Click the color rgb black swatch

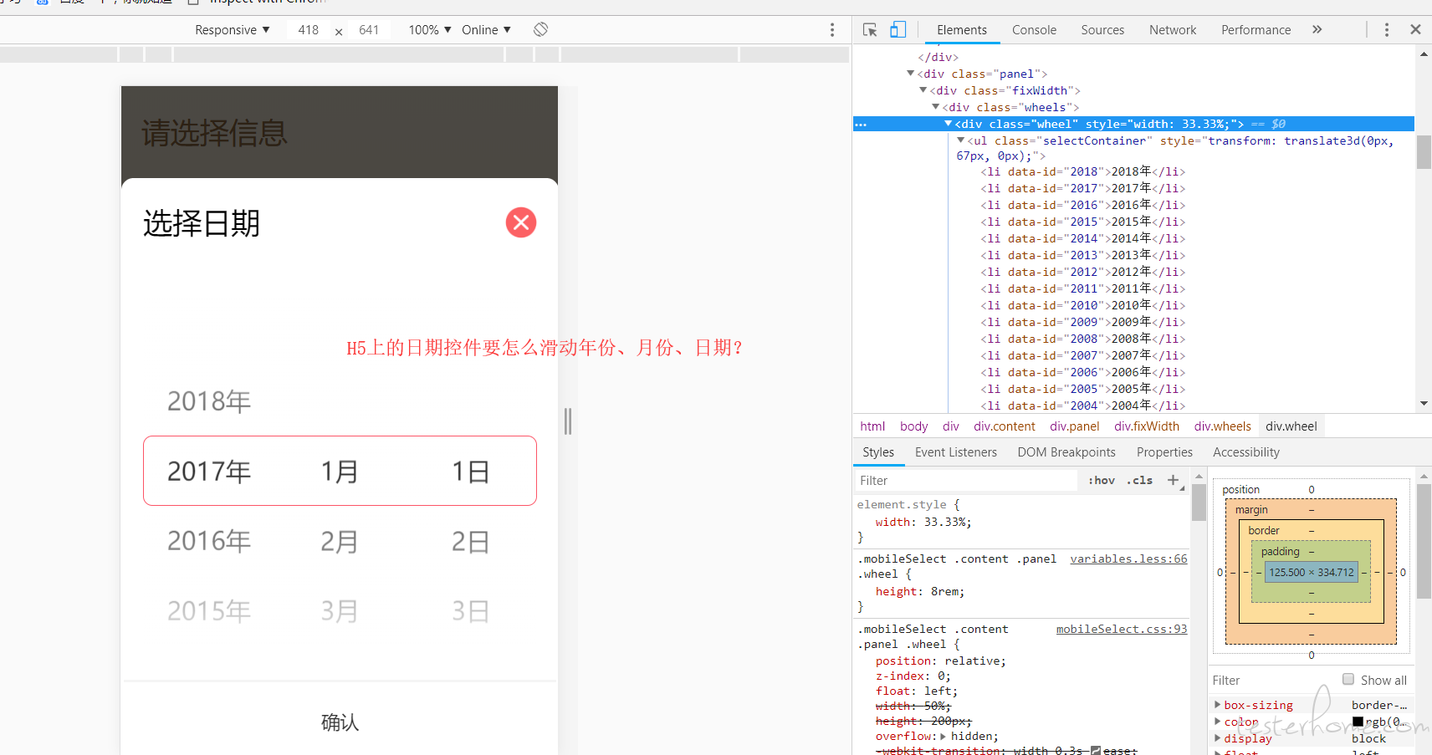pos(1358,722)
